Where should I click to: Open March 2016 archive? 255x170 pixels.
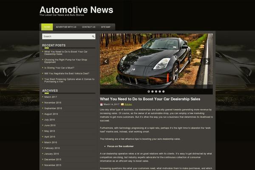pyautogui.click(x=51, y=142)
